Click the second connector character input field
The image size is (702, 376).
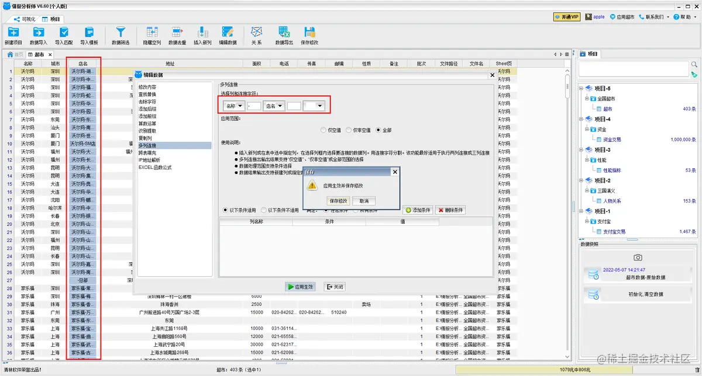click(294, 106)
